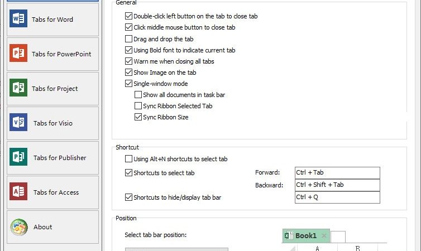Open the Tabs for Project icon
Screen dimensions: 421x251
point(18,88)
